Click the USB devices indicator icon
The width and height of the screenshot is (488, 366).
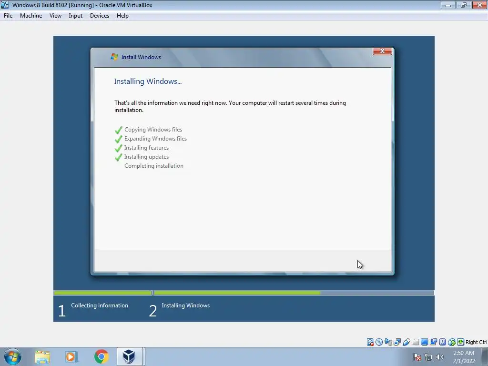[406, 342]
